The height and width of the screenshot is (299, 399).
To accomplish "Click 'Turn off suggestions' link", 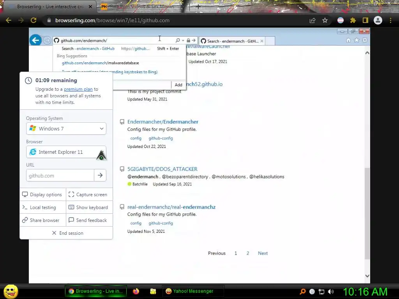I will 109,72.
